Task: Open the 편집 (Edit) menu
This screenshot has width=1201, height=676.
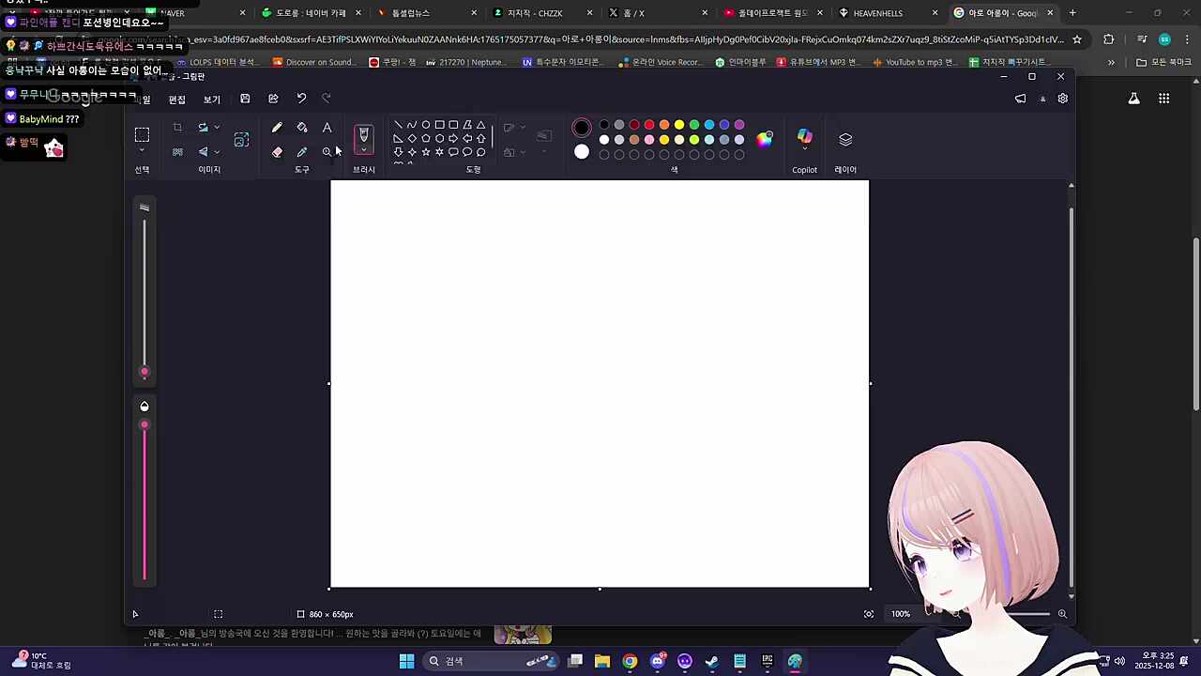Action: pyautogui.click(x=176, y=100)
